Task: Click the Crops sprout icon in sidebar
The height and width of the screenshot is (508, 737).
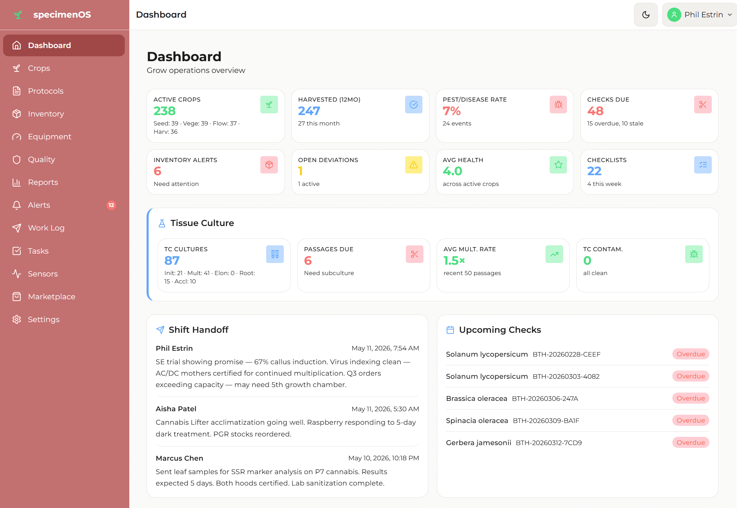Action: (17, 68)
